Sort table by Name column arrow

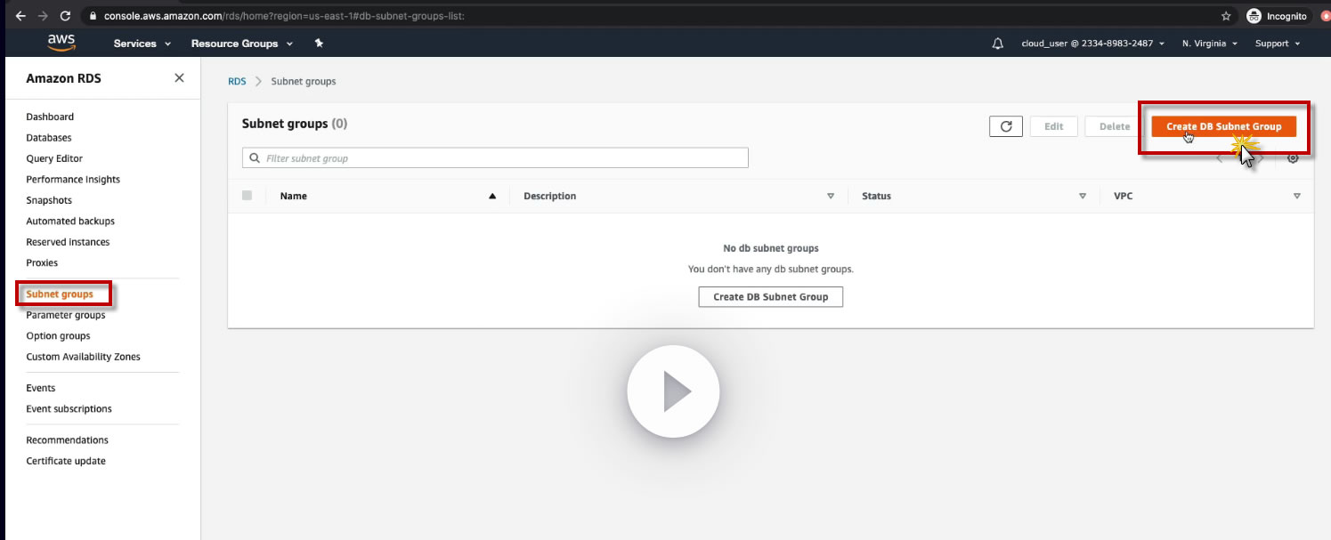(x=492, y=197)
